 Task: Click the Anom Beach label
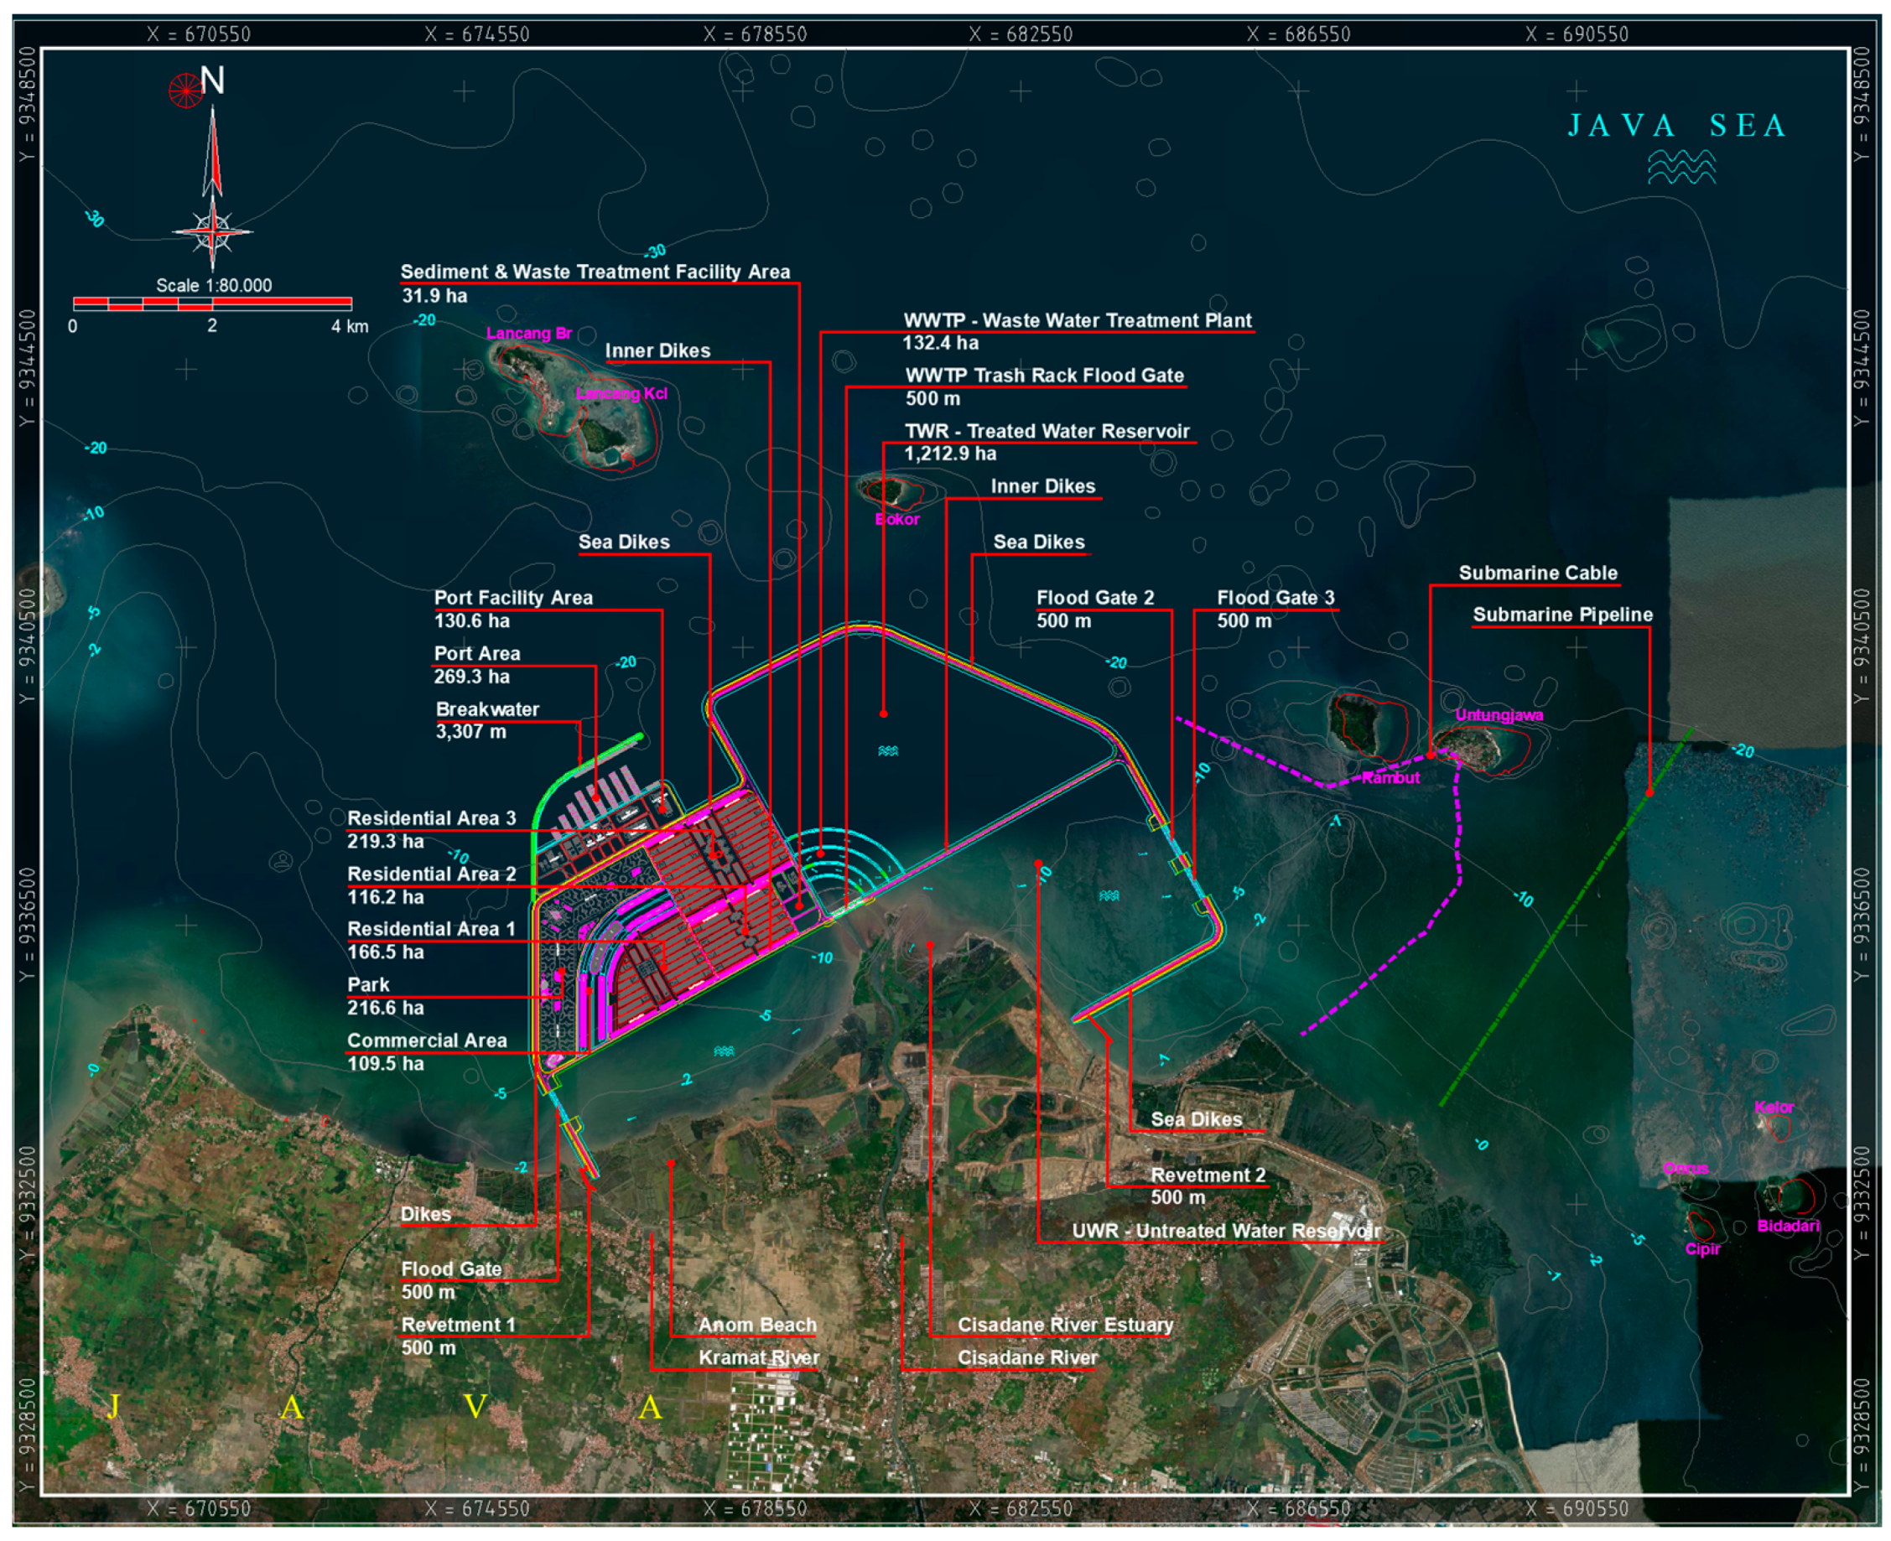(x=756, y=1325)
